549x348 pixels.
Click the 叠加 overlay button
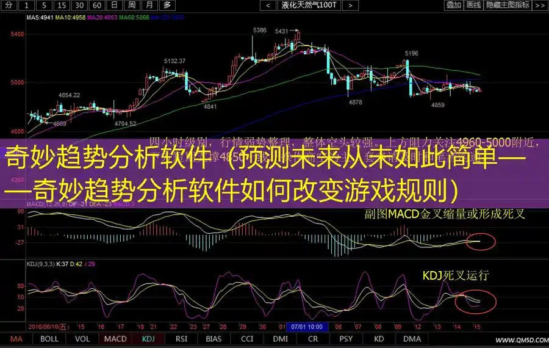tap(453, 5)
